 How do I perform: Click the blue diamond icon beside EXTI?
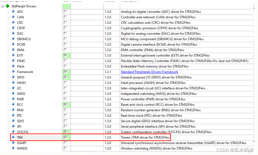point(13,55)
